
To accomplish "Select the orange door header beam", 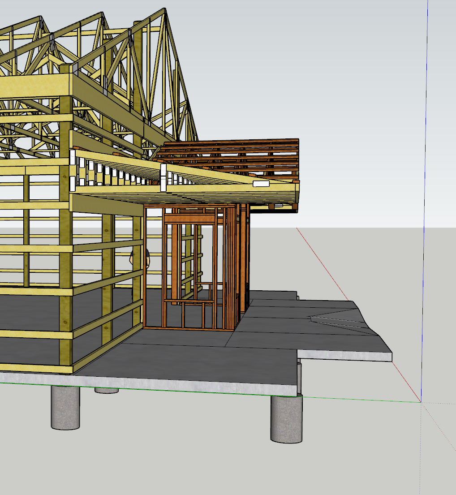I will click(x=189, y=218).
